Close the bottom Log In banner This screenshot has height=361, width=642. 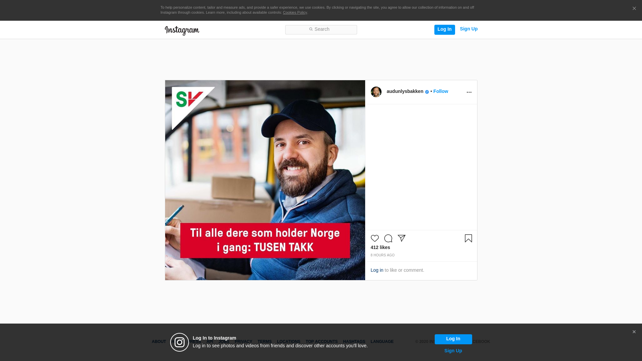[x=634, y=332]
